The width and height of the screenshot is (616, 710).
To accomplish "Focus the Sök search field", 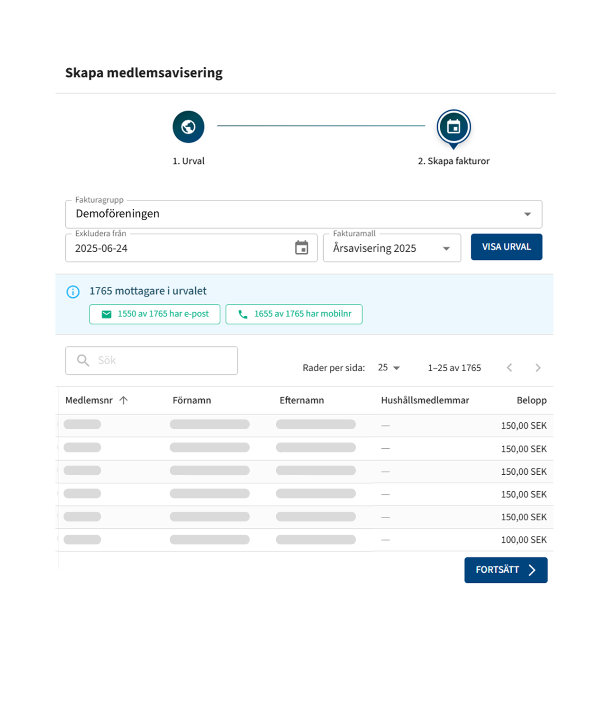I will point(161,361).
